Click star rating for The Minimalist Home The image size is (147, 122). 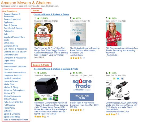tap(76, 58)
